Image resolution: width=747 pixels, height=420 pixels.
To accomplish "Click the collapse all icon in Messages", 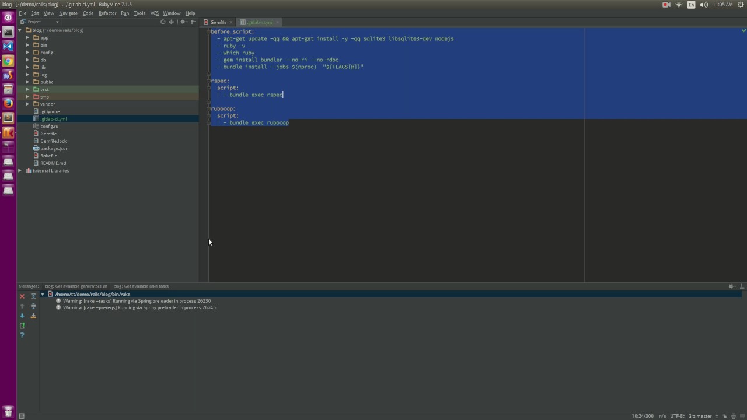I will [x=33, y=306].
